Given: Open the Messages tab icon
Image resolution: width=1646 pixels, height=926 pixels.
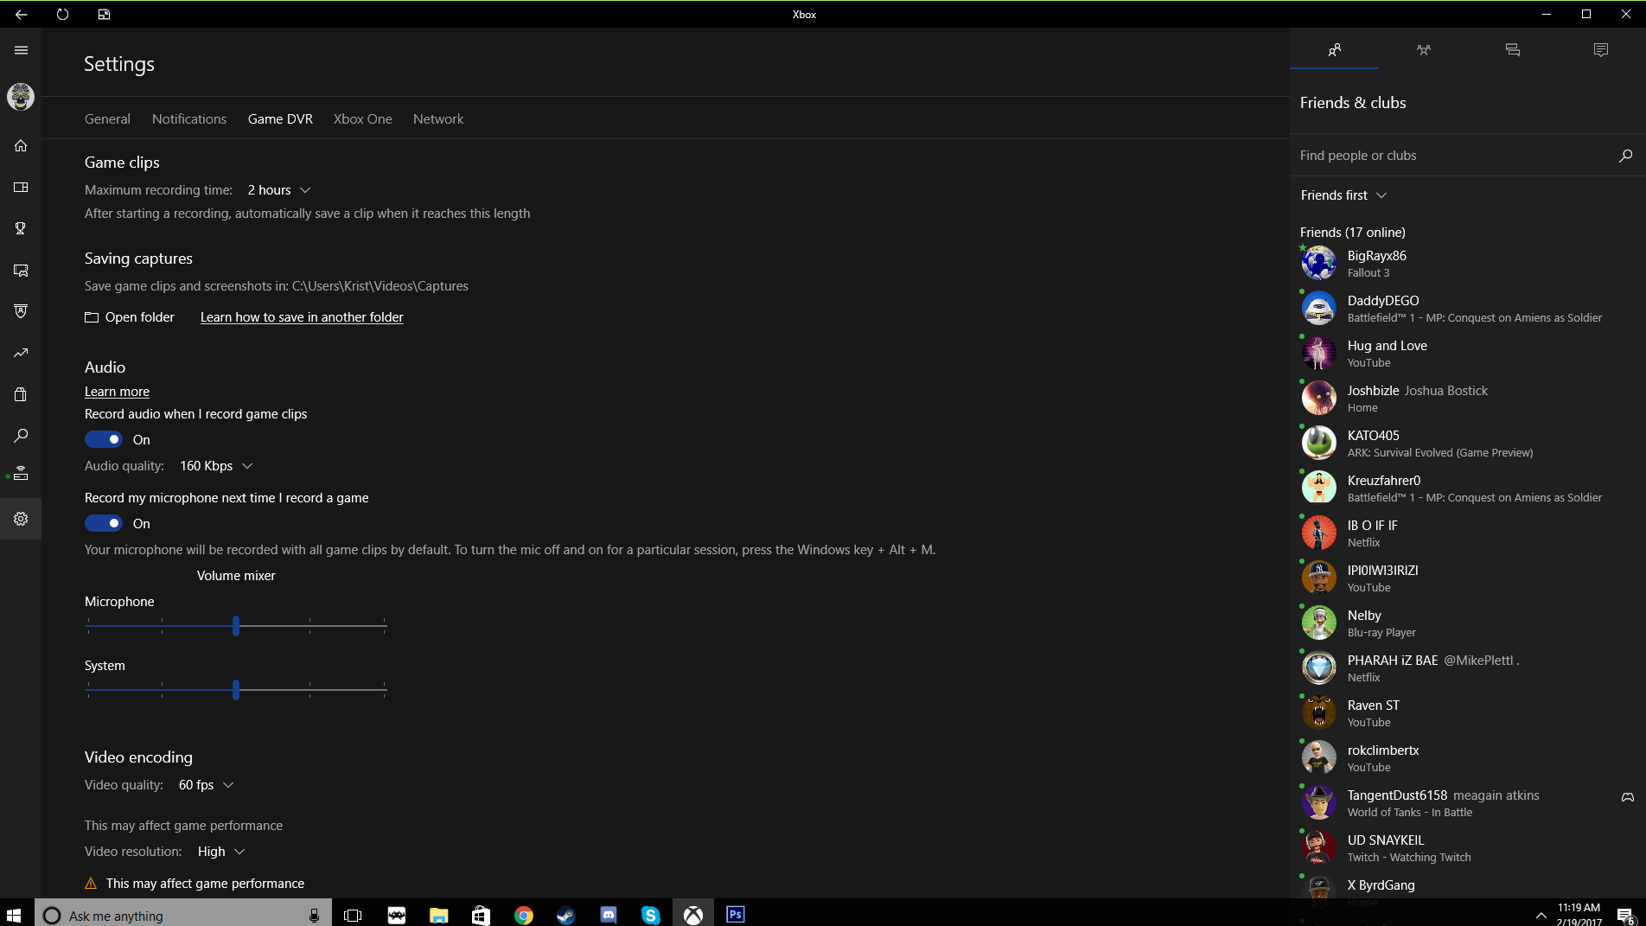Looking at the screenshot, I should (x=1512, y=49).
